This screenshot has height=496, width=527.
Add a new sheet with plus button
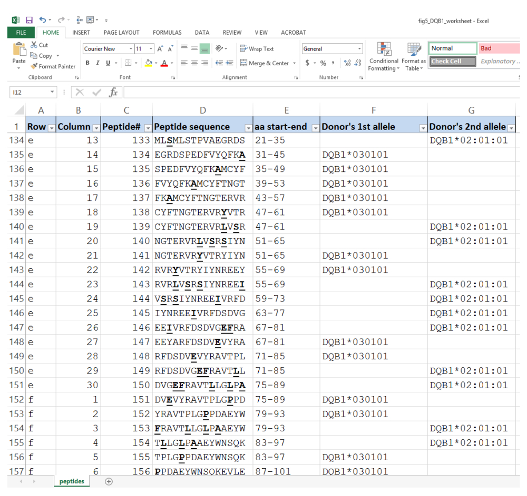[109, 481]
